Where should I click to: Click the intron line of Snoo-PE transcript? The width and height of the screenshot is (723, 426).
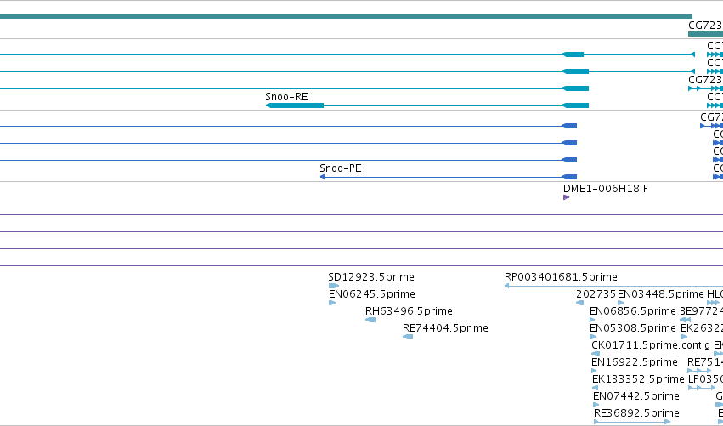[443, 177]
